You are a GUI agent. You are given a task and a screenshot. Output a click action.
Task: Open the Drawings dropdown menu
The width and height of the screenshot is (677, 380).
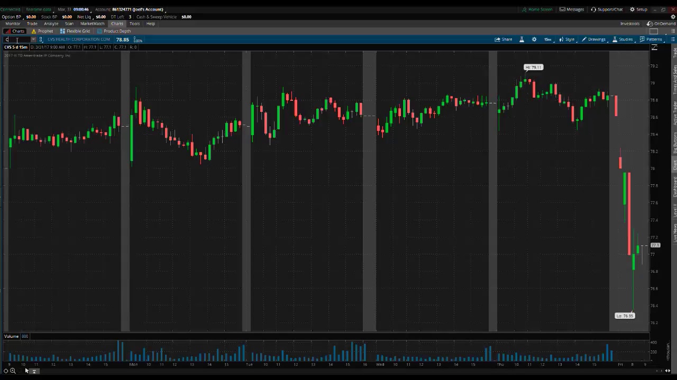point(593,40)
